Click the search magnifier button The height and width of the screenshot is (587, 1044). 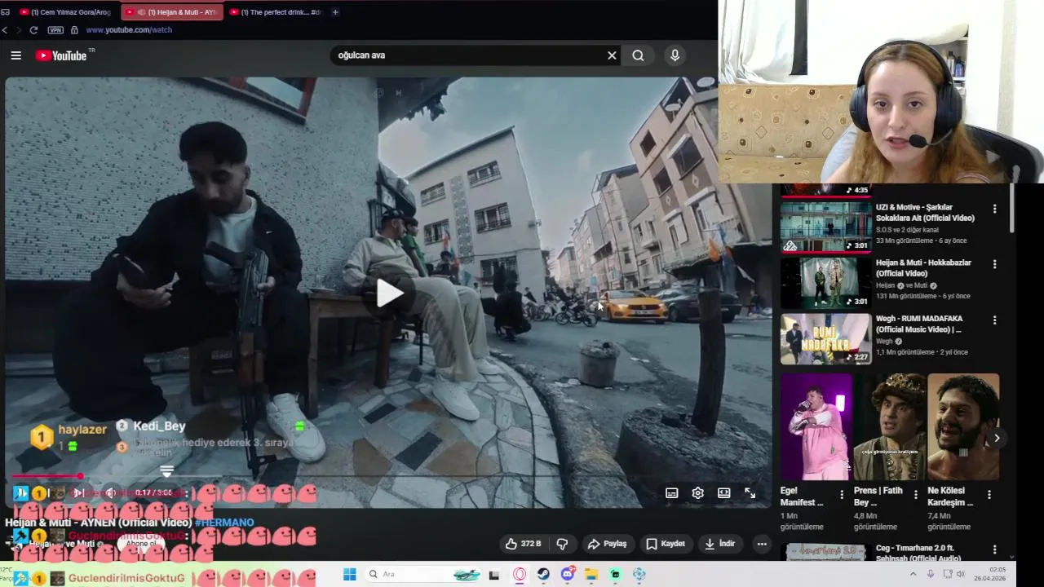pyautogui.click(x=638, y=55)
